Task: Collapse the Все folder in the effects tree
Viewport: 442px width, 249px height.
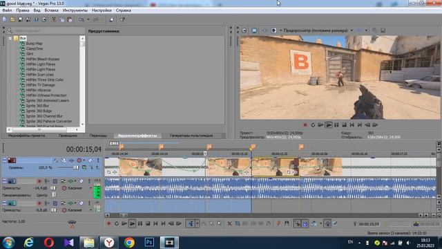Action: (x=10, y=38)
